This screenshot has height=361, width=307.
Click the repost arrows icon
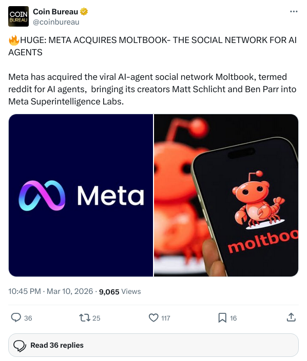[85, 317]
